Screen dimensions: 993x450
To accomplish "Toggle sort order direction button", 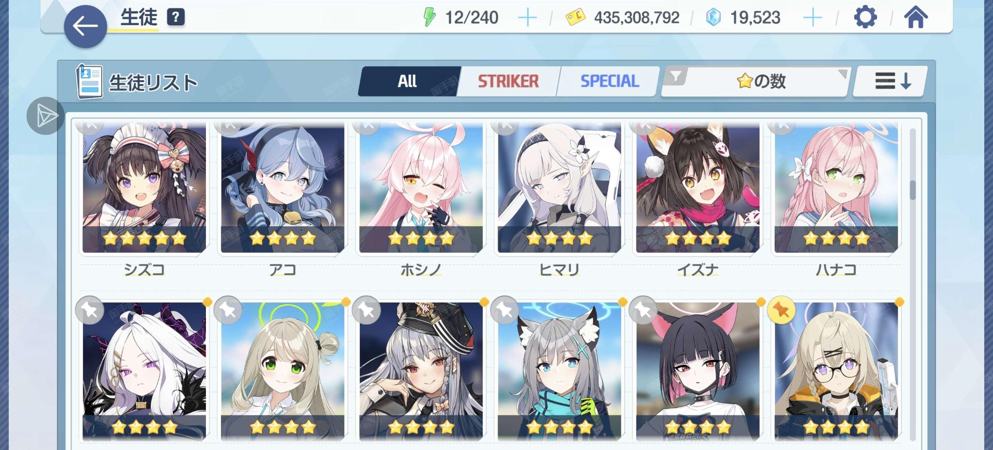I will click(891, 81).
